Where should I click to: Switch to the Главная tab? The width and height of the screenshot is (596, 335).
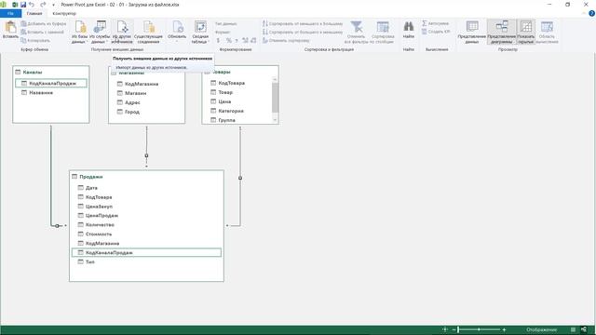pos(34,13)
